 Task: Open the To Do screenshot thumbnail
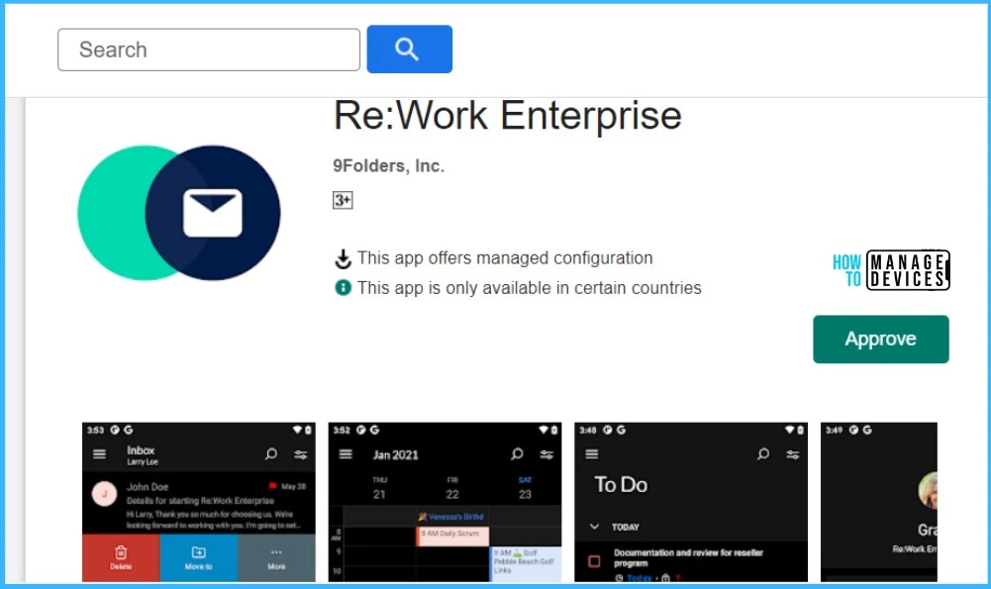coord(691,503)
